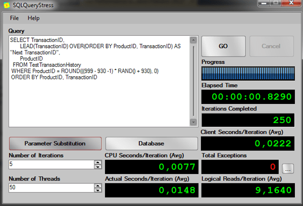The width and height of the screenshot is (303, 206).
Task: Click the query scrollbar down arrow
Action: [193, 122]
